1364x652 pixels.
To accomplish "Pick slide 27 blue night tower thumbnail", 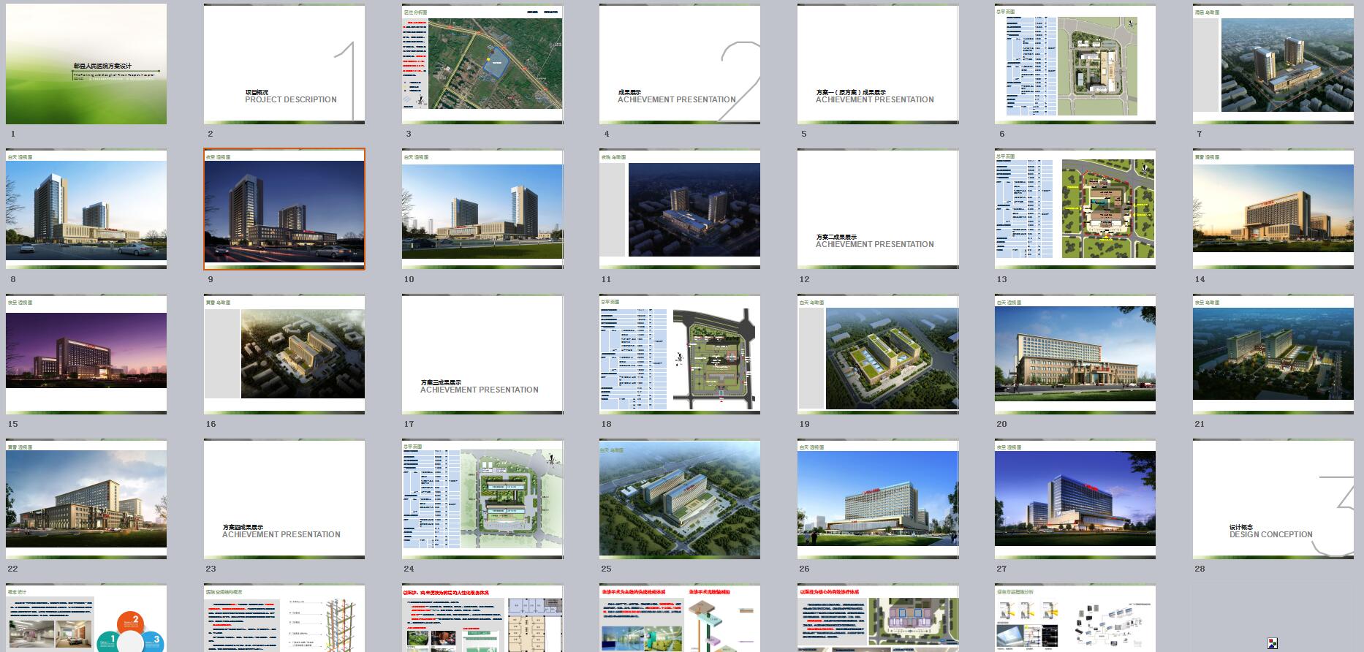I will [1075, 499].
